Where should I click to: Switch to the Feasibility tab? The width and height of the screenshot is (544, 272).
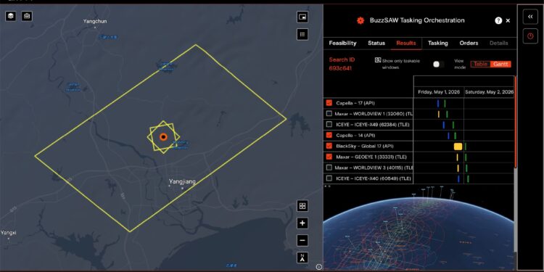342,43
